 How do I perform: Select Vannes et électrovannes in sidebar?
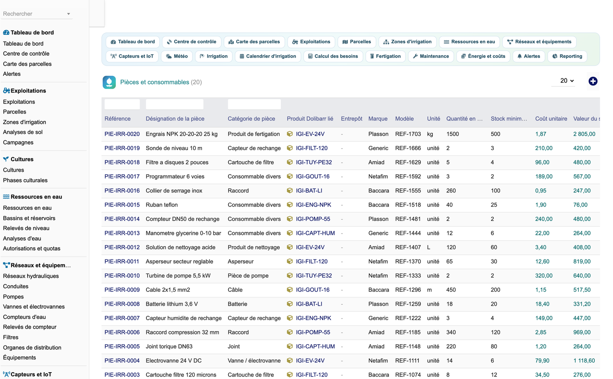(34, 307)
